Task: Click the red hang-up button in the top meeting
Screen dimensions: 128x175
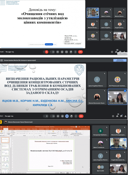Action: pos(80,52)
